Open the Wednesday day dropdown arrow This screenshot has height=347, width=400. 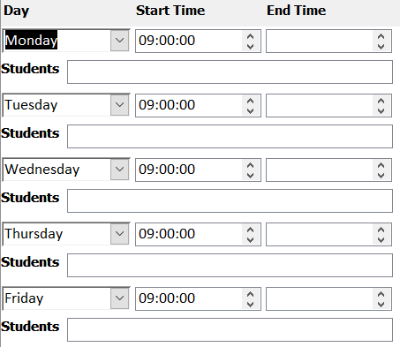120,169
